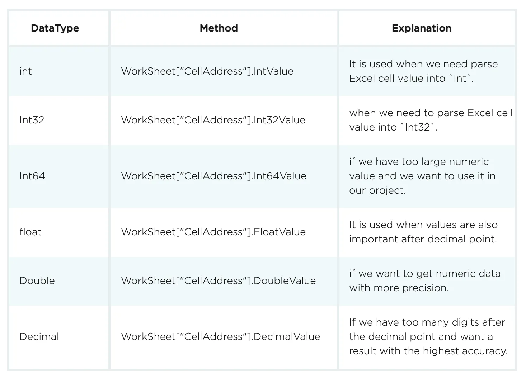
Task: Select the Int64 data type cell
Action: point(32,176)
